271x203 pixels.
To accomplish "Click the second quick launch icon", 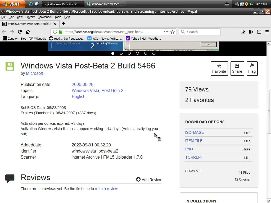I will click(37, 4).
